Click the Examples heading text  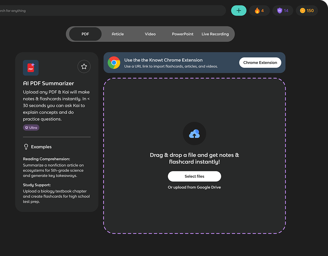pos(41,147)
